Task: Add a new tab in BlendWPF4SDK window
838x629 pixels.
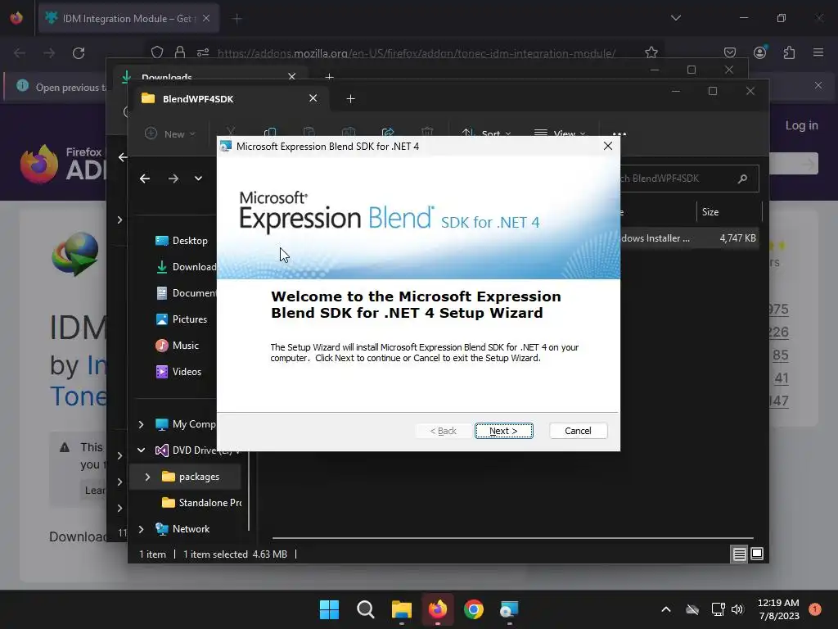Action: (x=350, y=99)
